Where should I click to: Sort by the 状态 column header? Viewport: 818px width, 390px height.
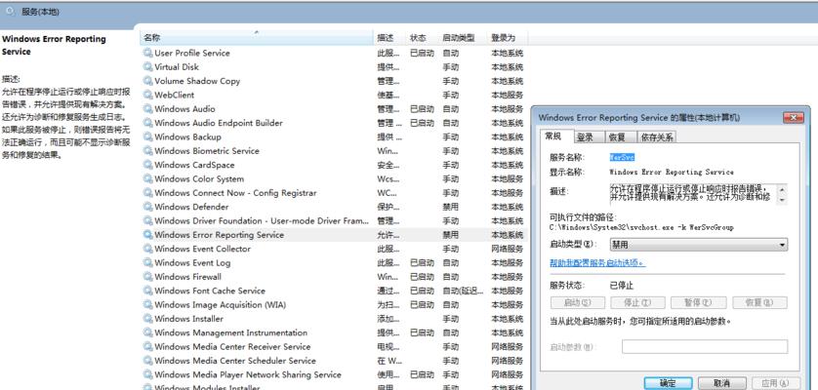point(423,38)
